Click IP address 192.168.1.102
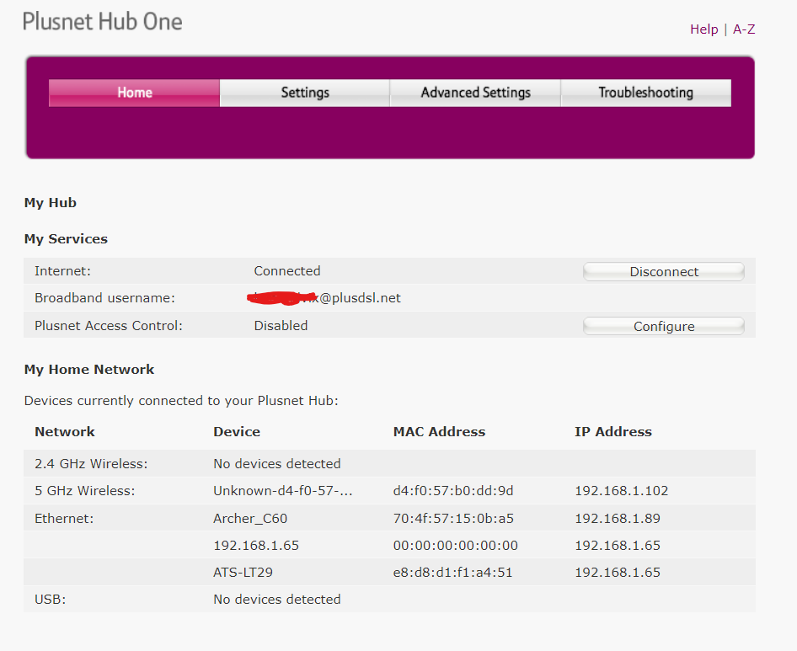This screenshot has width=797, height=651. 622,491
